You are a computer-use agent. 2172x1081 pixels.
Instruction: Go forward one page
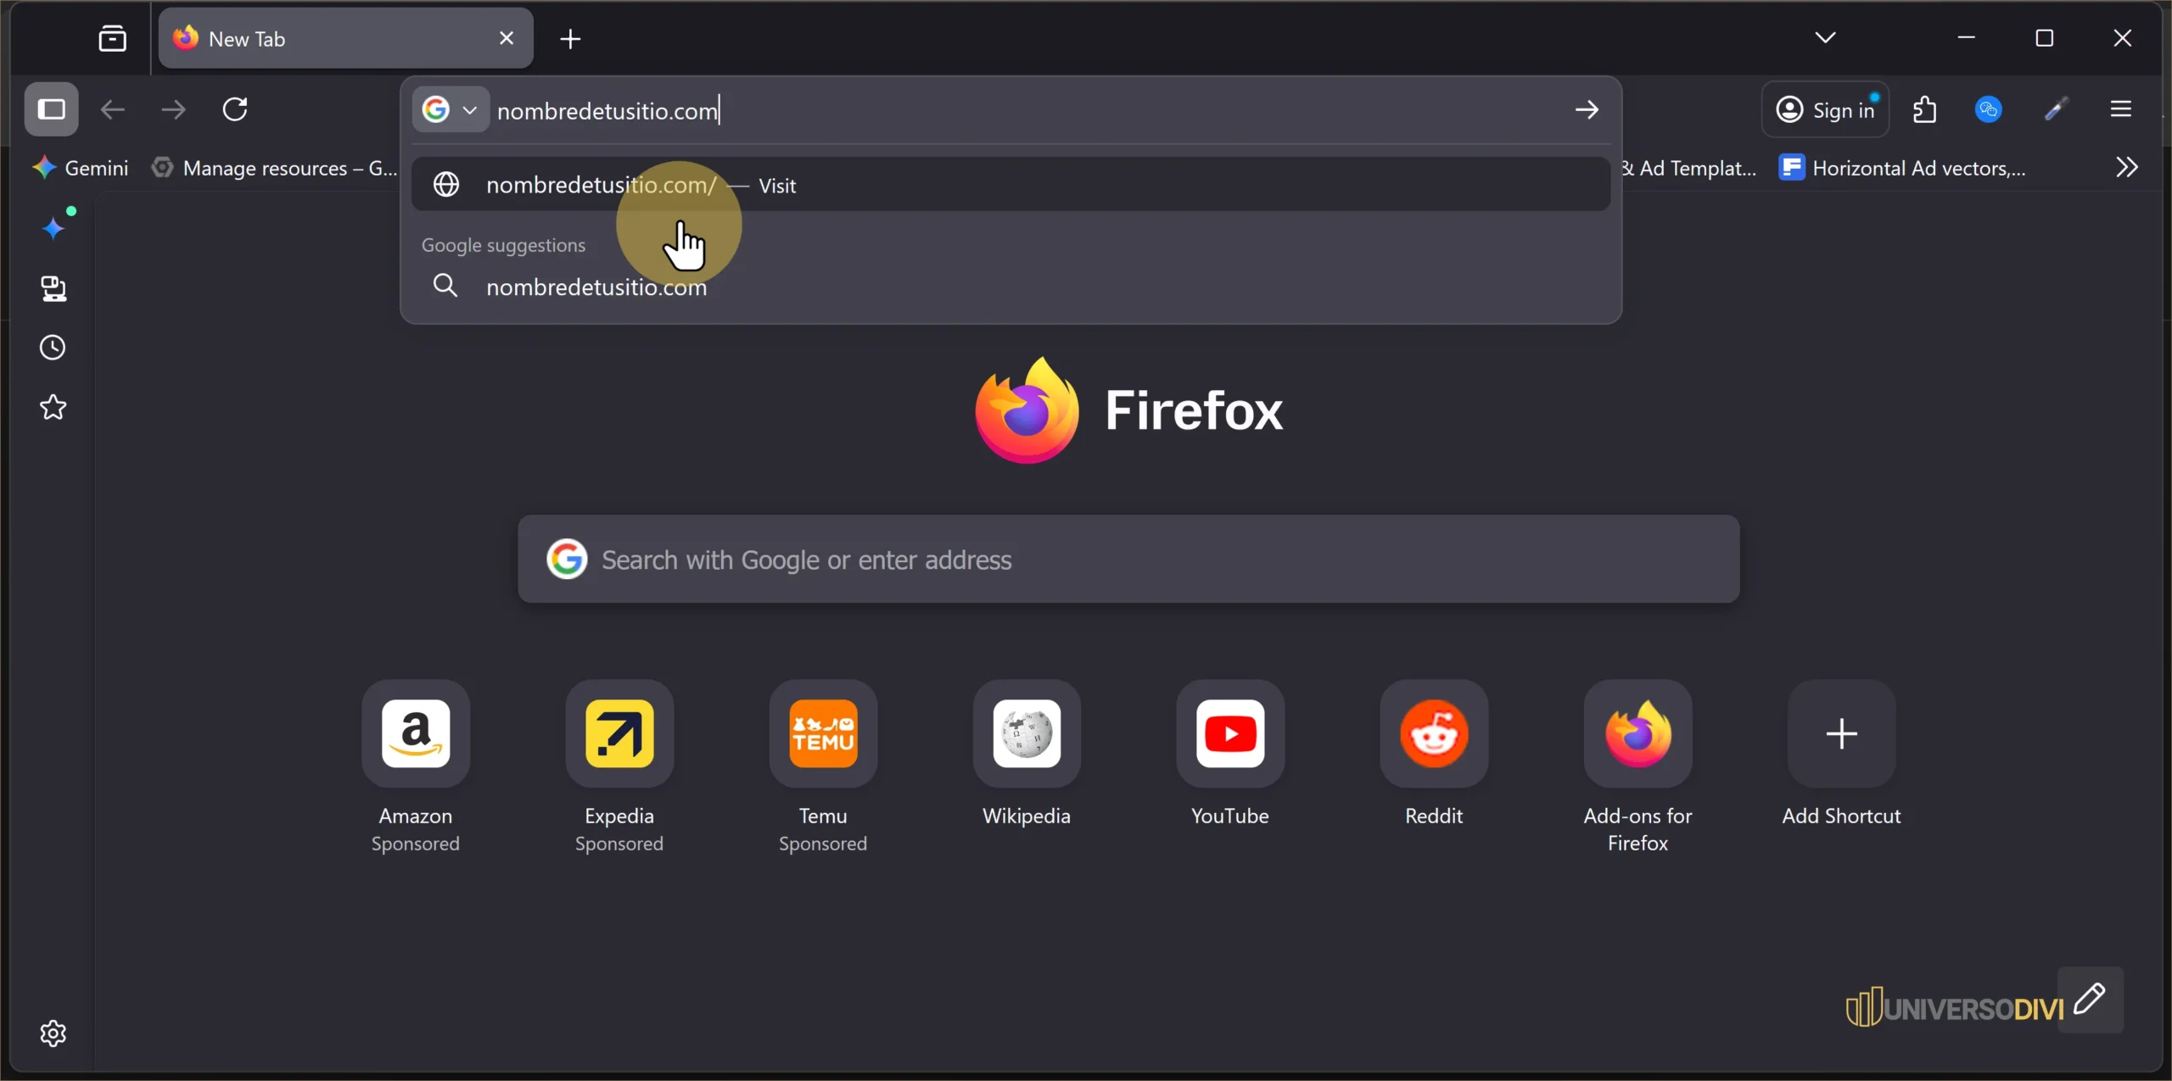tap(174, 109)
